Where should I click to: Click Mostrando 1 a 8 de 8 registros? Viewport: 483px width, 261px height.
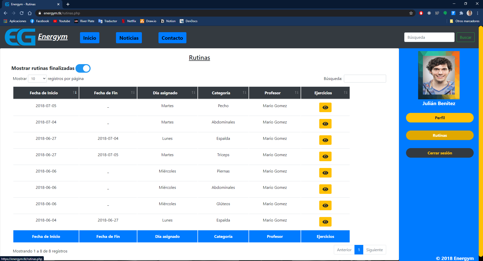pyautogui.click(x=40, y=251)
